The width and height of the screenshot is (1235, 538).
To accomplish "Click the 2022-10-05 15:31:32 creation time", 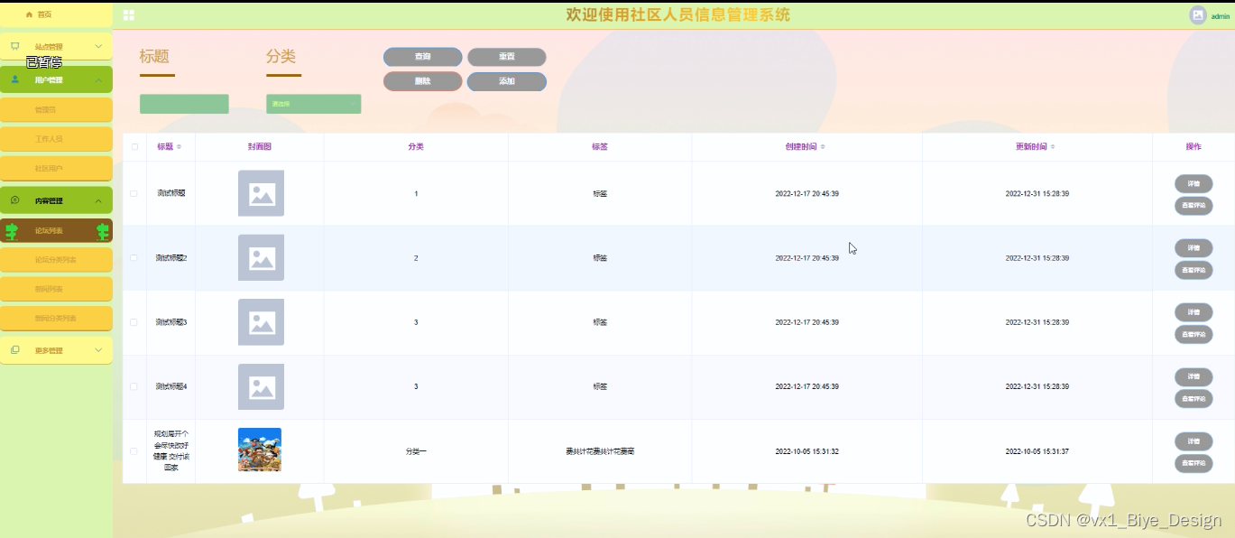I will [807, 451].
